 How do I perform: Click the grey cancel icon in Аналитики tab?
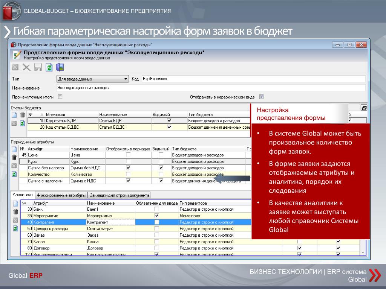coord(15,220)
